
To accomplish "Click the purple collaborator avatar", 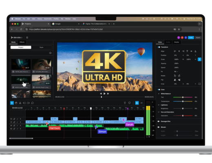I will [179, 37].
